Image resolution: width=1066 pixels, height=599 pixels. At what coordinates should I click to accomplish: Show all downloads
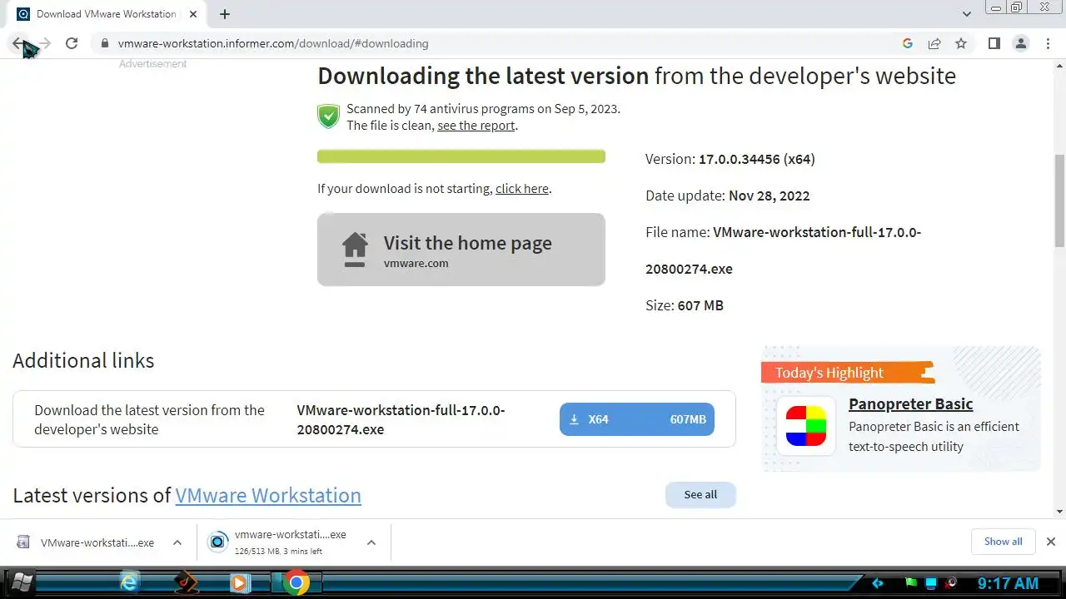1003,542
